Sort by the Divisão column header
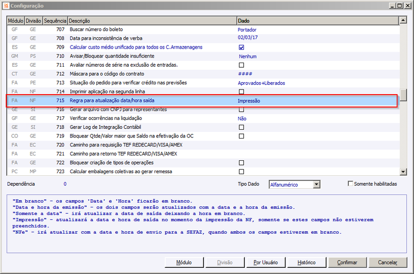 coord(34,21)
